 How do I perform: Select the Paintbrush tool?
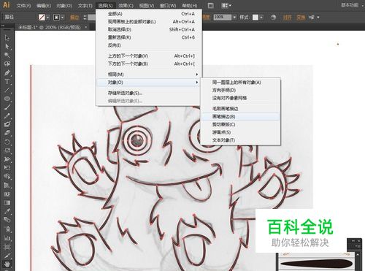7,107
